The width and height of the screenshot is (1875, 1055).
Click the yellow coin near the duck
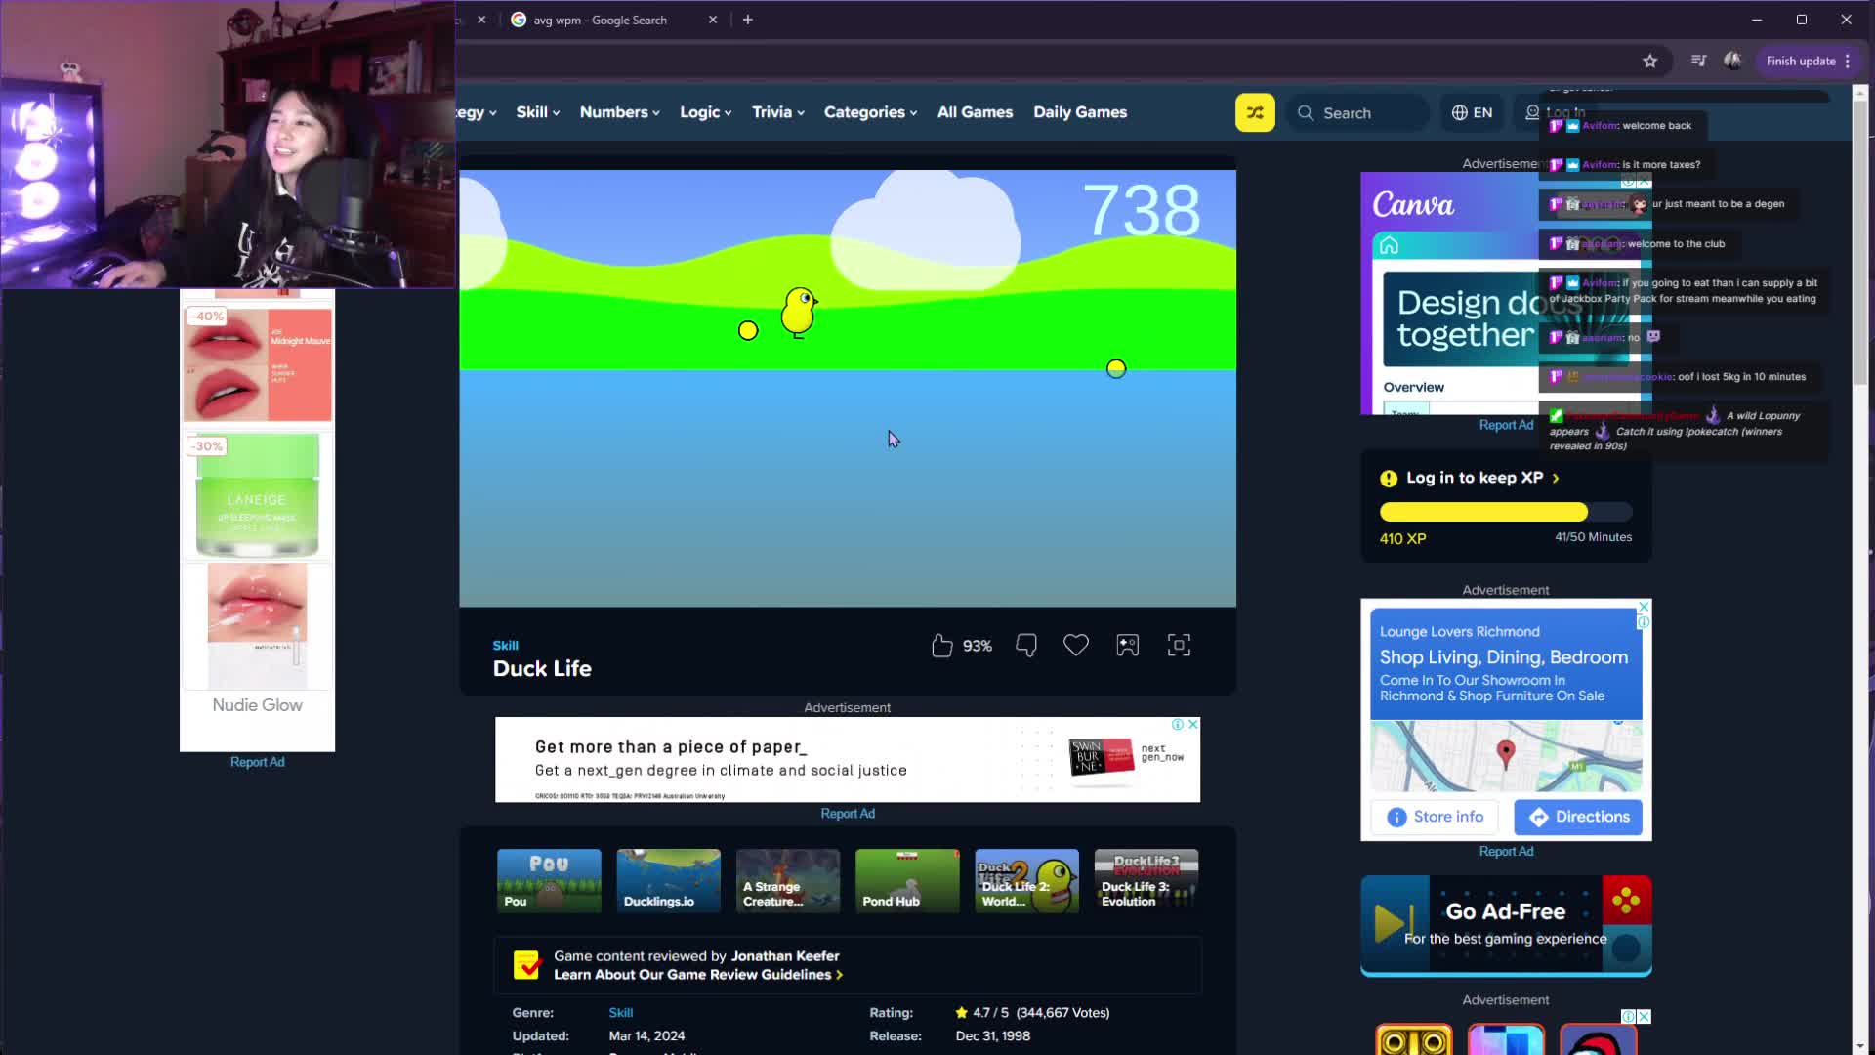tap(748, 331)
